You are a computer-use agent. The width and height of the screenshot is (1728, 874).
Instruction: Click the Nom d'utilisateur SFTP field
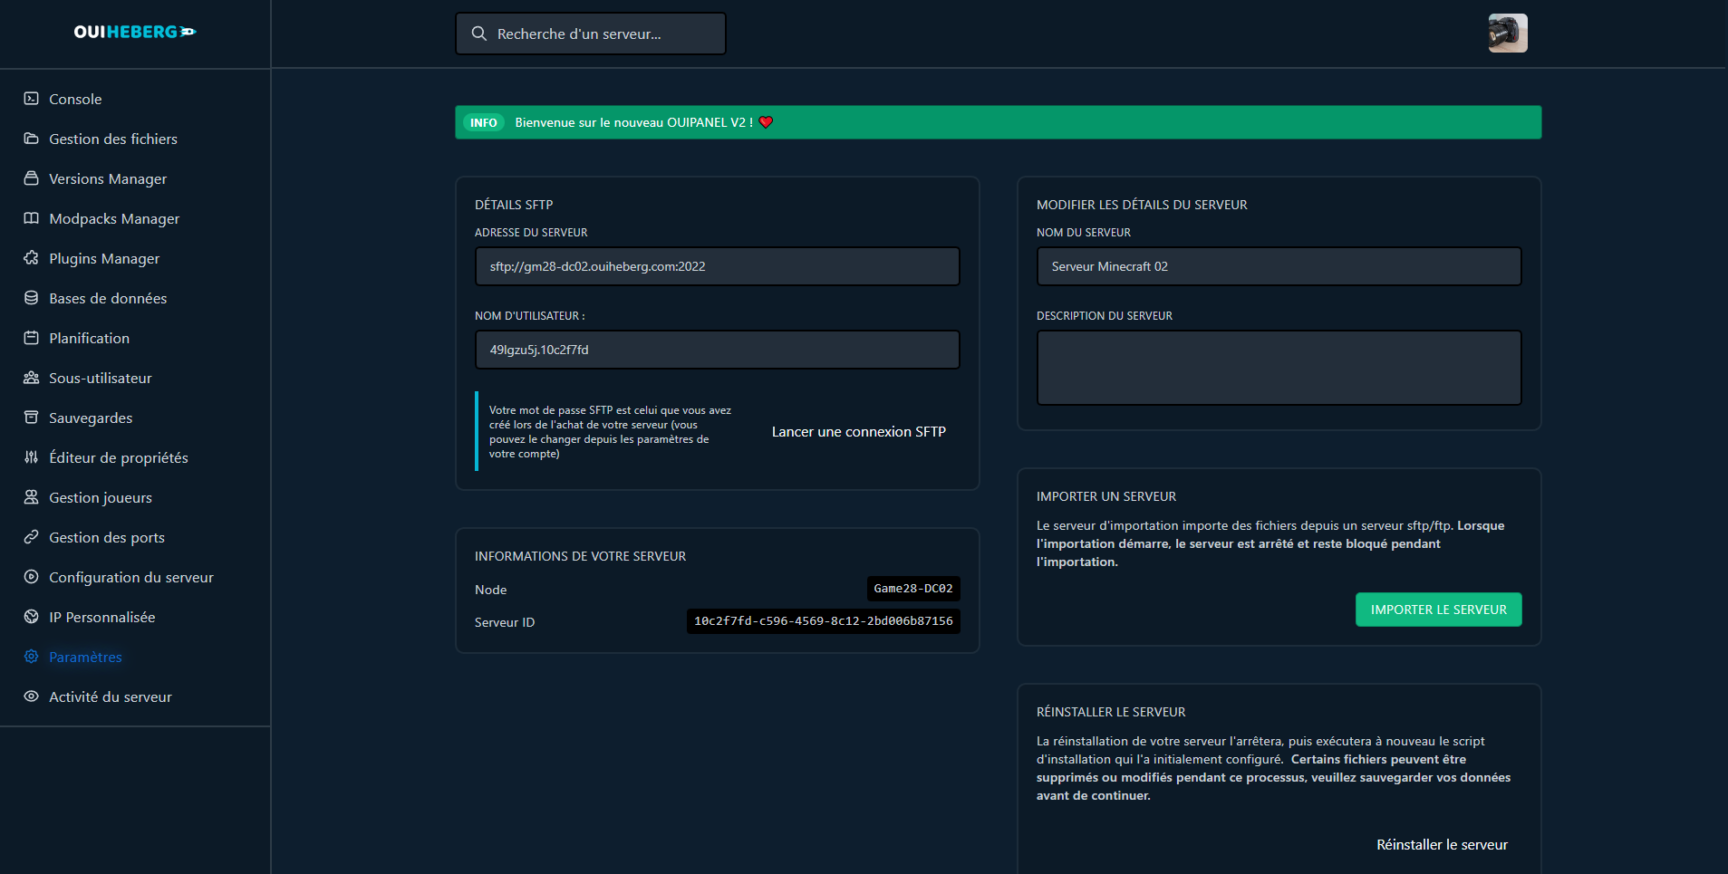point(717,350)
